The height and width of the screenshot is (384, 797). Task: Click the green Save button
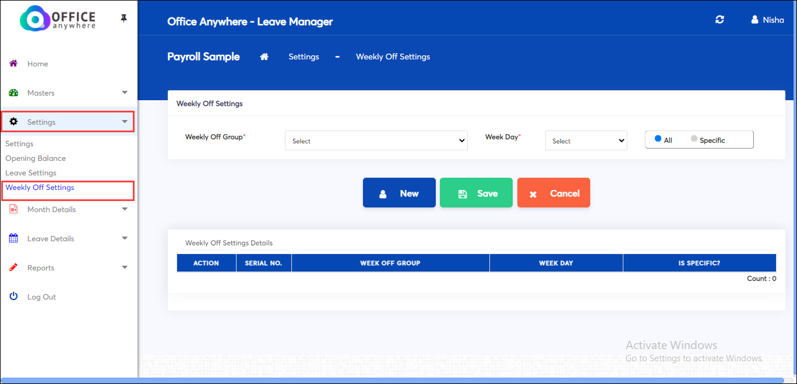tap(476, 193)
